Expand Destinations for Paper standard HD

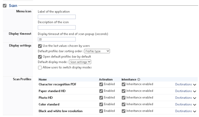tap(186, 91)
